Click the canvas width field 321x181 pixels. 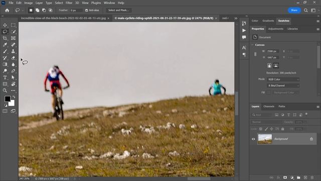coord(272,51)
